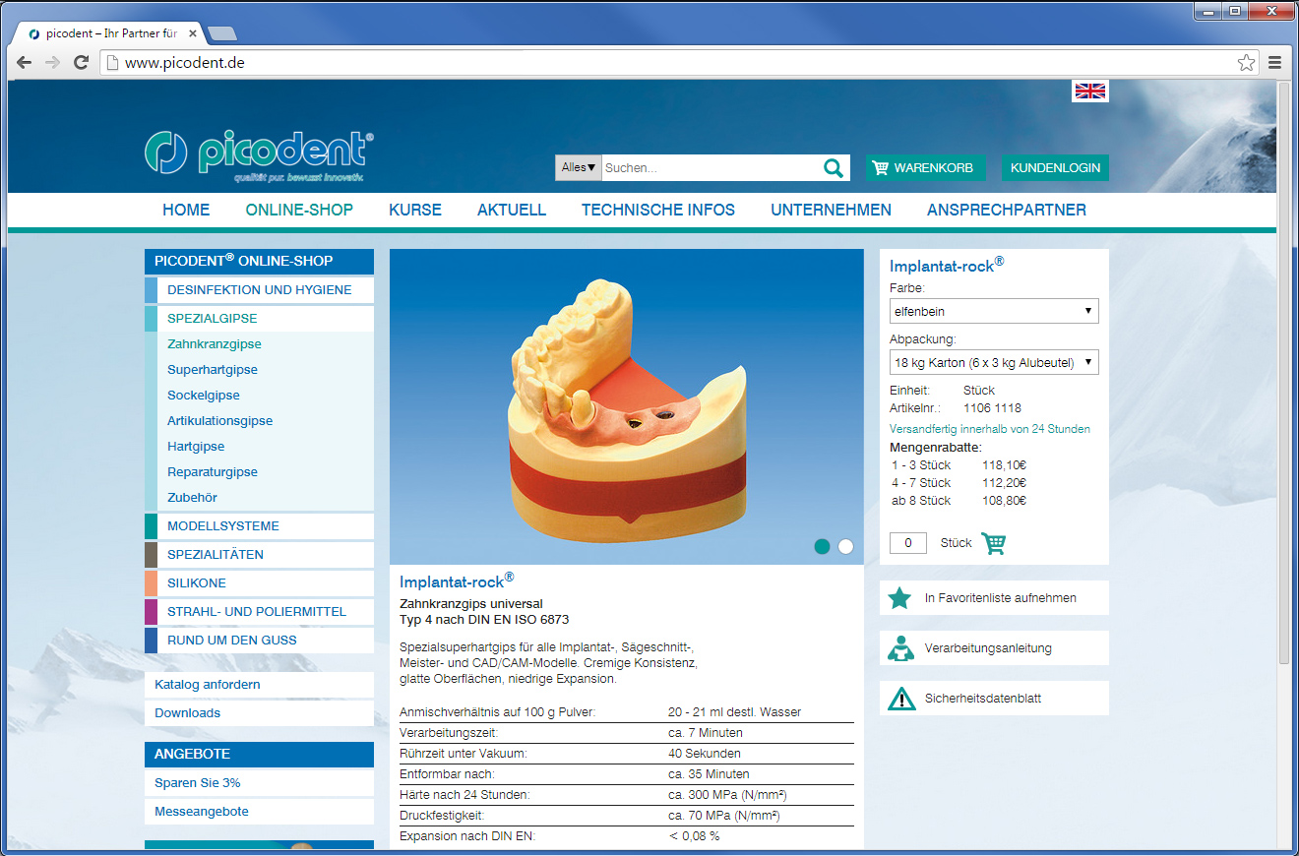Click the ca. 7 Minuten value
Viewport: 1299px width, 856px height.
pyautogui.click(x=706, y=733)
